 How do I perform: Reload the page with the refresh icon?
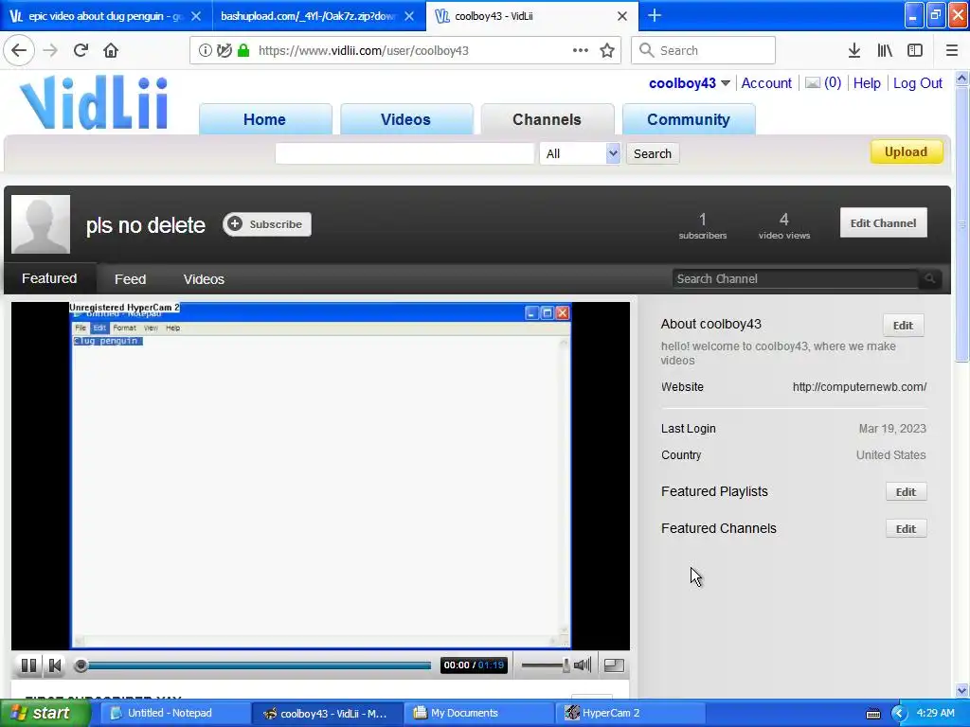click(x=81, y=50)
